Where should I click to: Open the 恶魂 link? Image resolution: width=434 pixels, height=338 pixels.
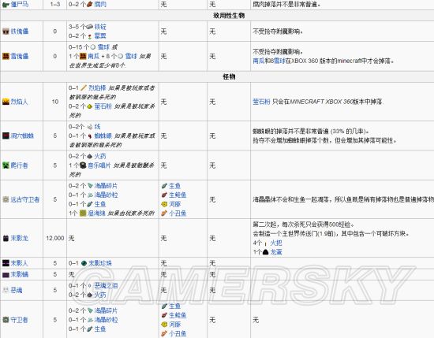[17, 290]
